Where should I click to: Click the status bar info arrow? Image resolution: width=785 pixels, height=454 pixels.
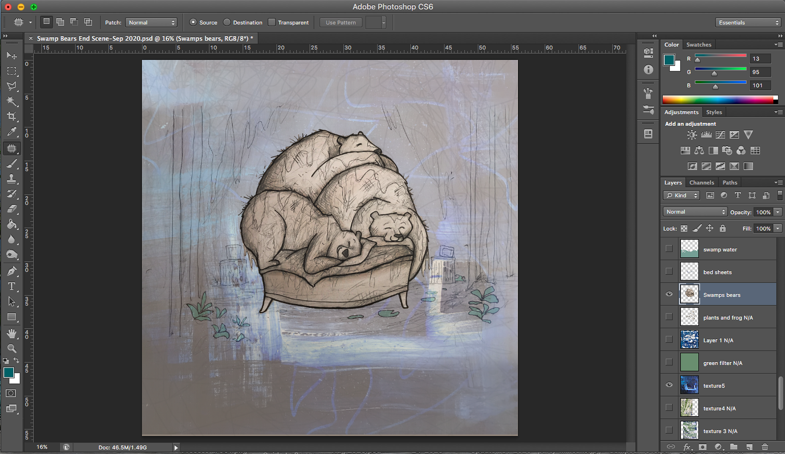(176, 448)
